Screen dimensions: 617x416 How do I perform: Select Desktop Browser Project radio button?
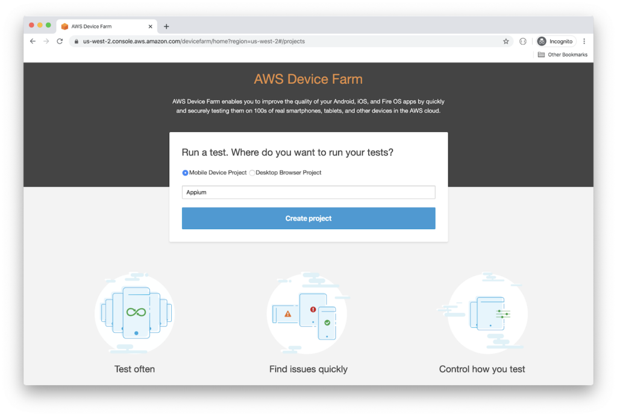[x=252, y=173]
